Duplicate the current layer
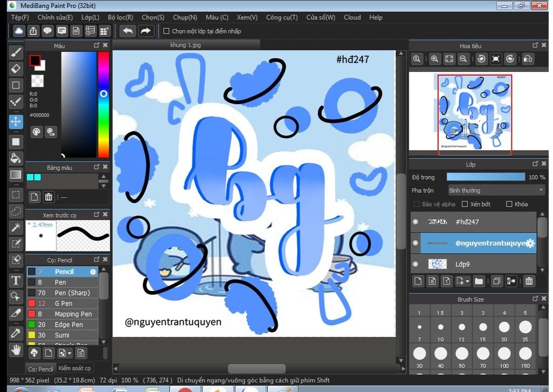The image size is (553, 392). [x=497, y=281]
